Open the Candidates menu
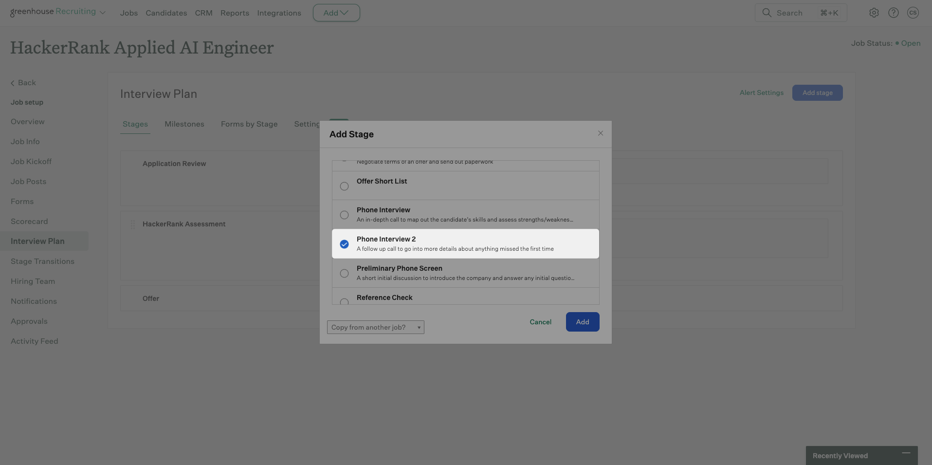The image size is (932, 465). [166, 13]
